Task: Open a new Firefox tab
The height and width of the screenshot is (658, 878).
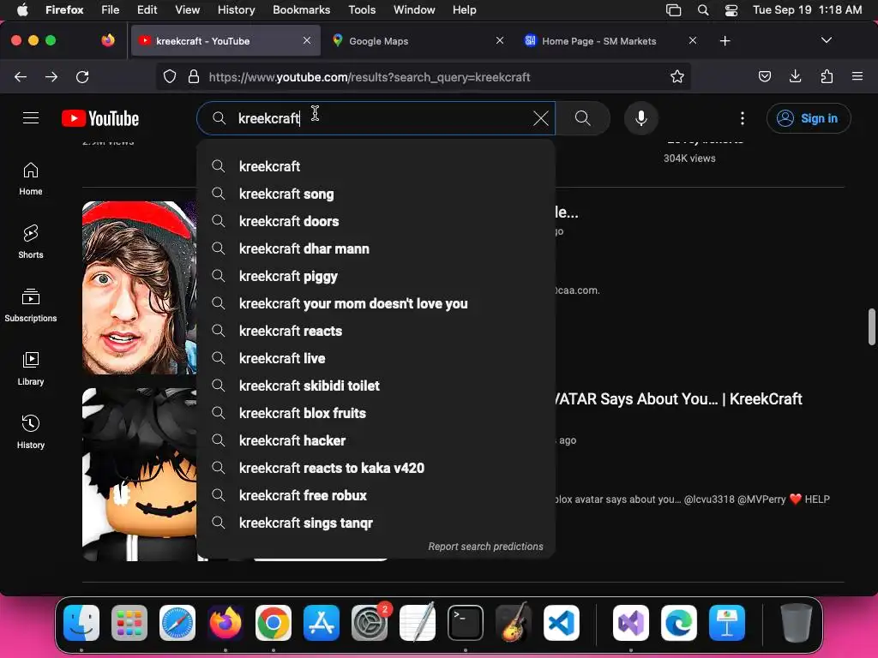Action: pyautogui.click(x=725, y=41)
